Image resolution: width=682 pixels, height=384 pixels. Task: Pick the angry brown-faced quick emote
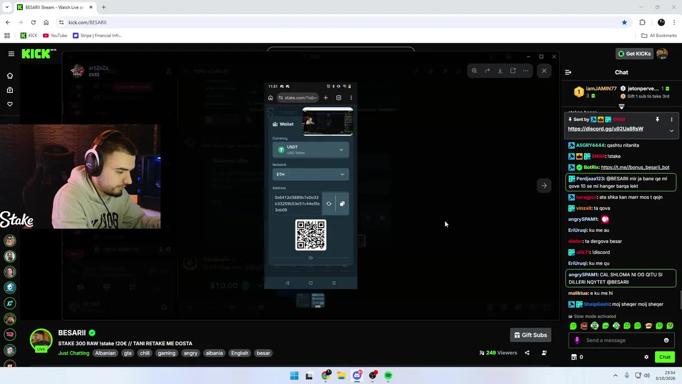point(584,326)
